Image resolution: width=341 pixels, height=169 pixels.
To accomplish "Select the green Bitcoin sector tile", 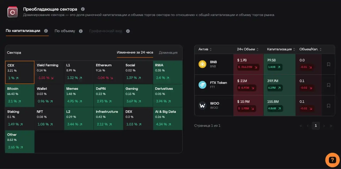I will [20, 95].
